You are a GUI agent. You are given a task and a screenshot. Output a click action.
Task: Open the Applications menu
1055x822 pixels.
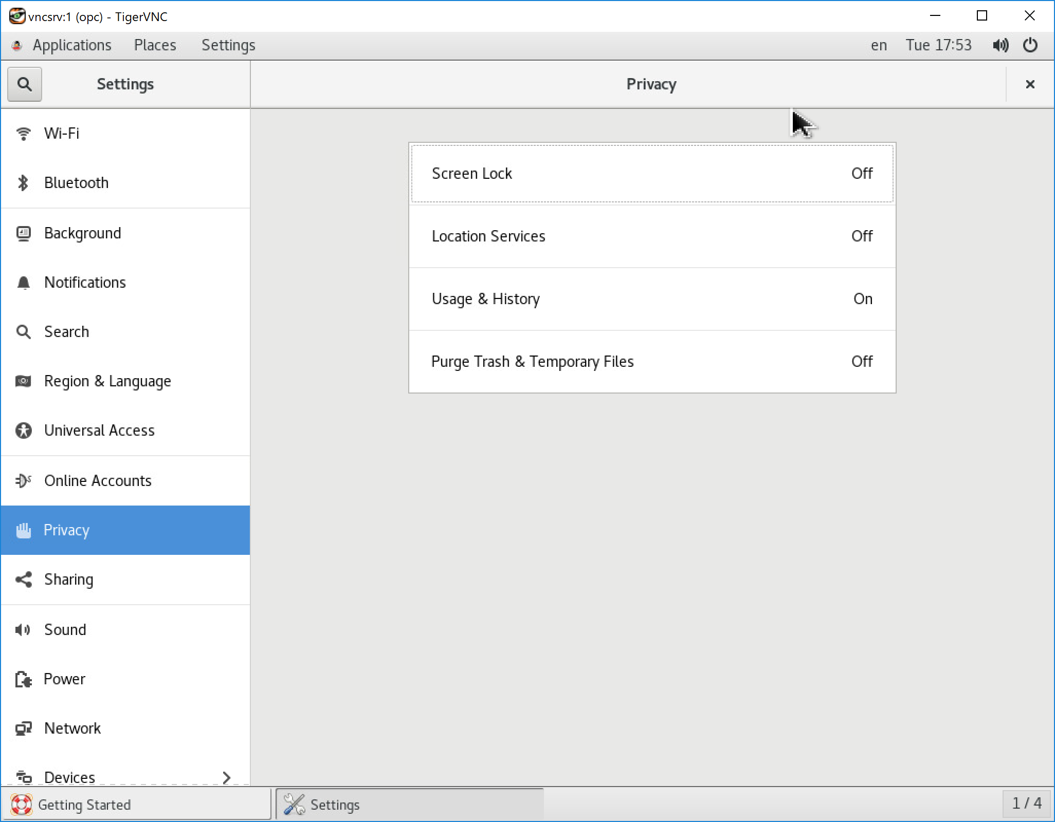tap(71, 45)
